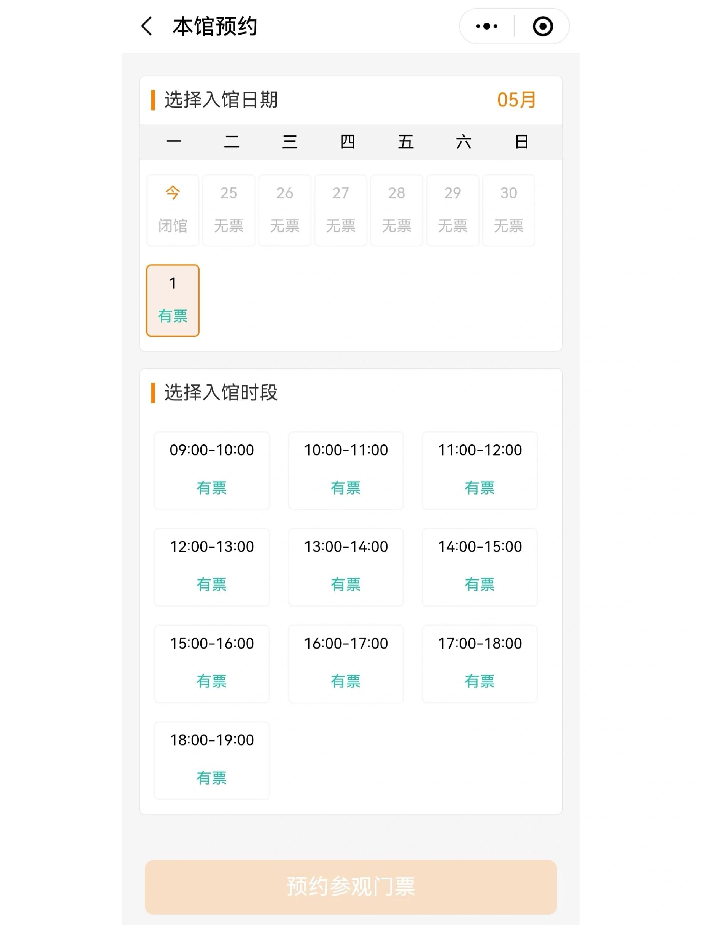The height and width of the screenshot is (925, 702).
Task: Tap the 15:00-16:00 time slot
Action: click(x=212, y=664)
